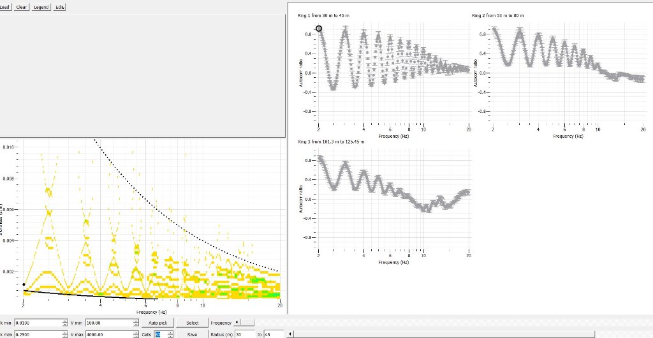This screenshot has width=653, height=338.
Task: Adjust the V max spinner arrows
Action: pyautogui.click(x=137, y=334)
